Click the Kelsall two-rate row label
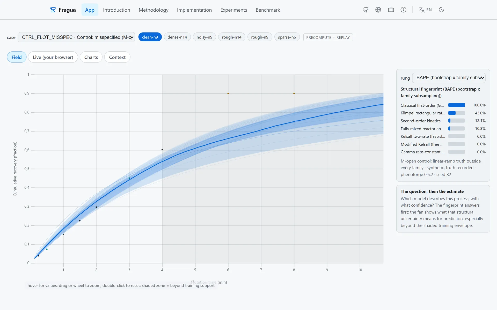Screen dimensions: 497x310 tap(423, 136)
